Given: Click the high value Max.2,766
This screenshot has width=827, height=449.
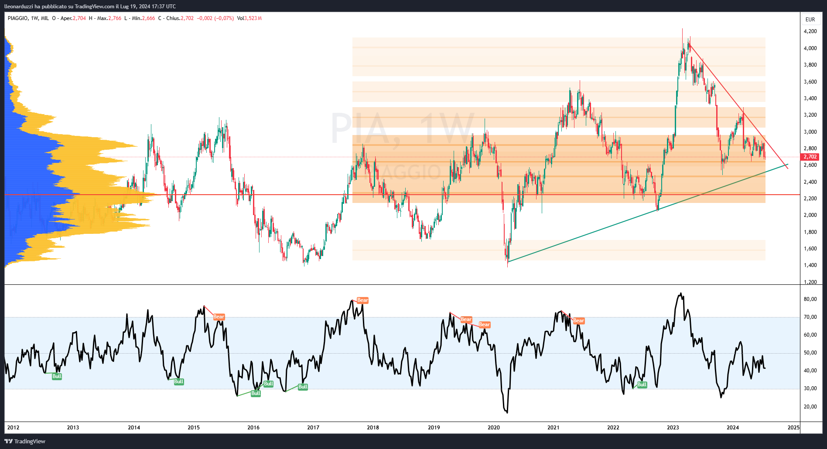Looking at the screenshot, I should coord(109,18).
